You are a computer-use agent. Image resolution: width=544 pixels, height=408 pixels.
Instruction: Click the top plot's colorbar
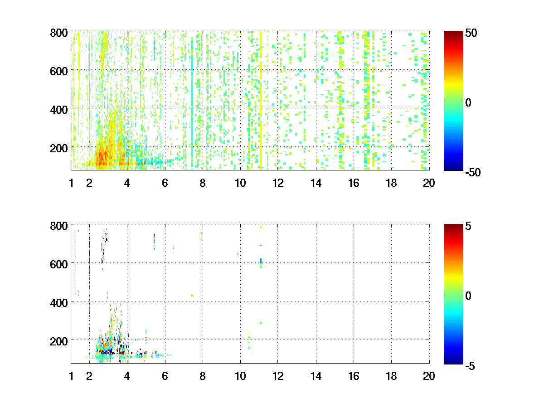click(x=453, y=101)
